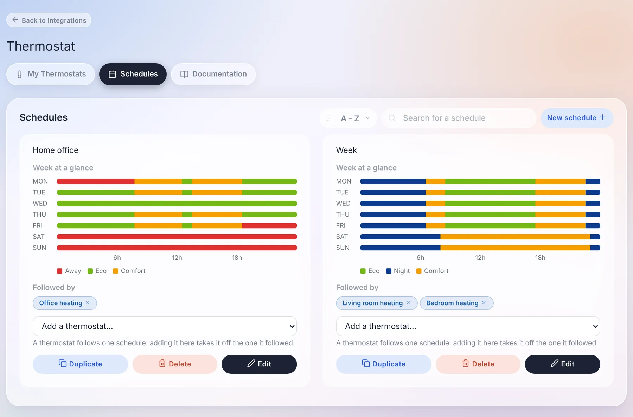The width and height of the screenshot is (633, 417).
Task: Focus the Search for a schedule field
Action: pos(459,118)
